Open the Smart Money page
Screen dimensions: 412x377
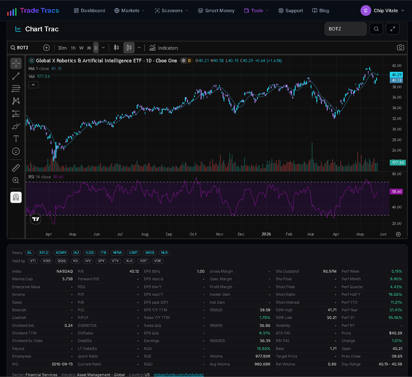point(216,11)
